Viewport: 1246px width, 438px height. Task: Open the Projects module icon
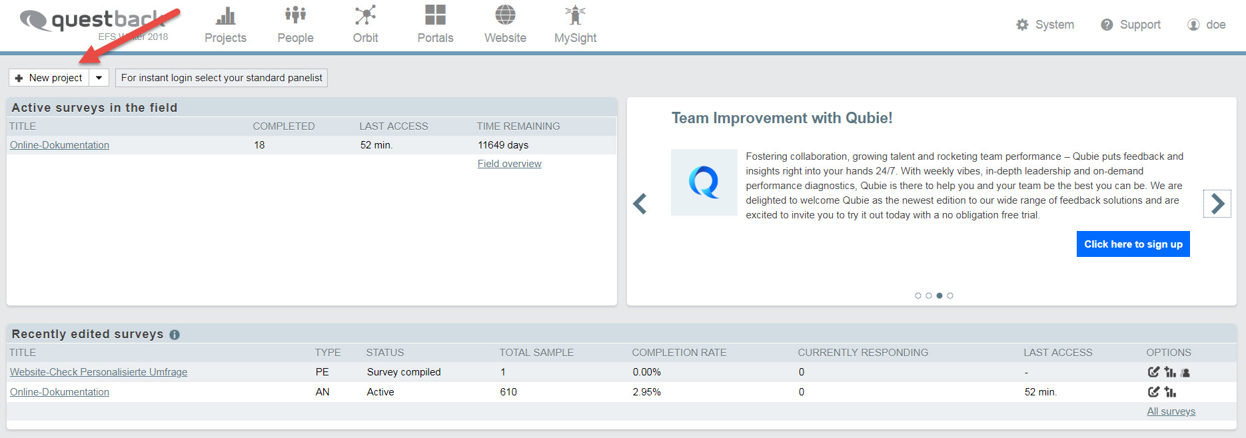pyautogui.click(x=225, y=15)
